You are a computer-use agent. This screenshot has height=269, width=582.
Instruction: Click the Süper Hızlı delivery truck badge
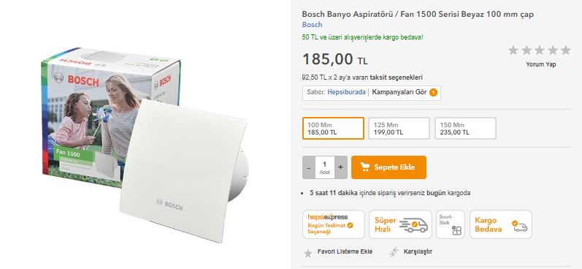(x=400, y=224)
